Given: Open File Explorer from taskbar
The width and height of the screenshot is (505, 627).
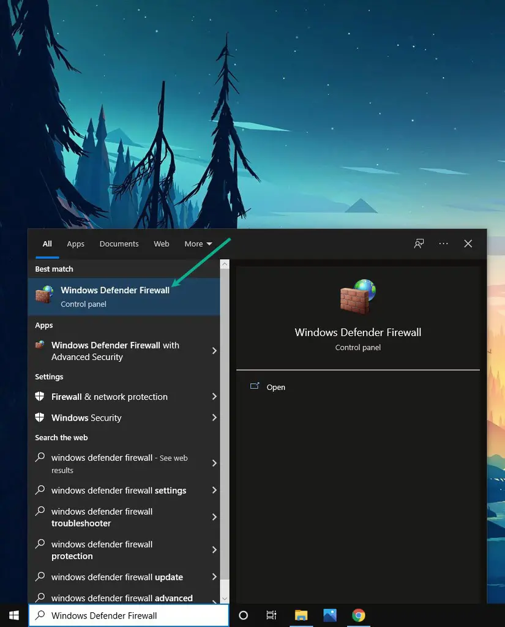Looking at the screenshot, I should point(301,615).
